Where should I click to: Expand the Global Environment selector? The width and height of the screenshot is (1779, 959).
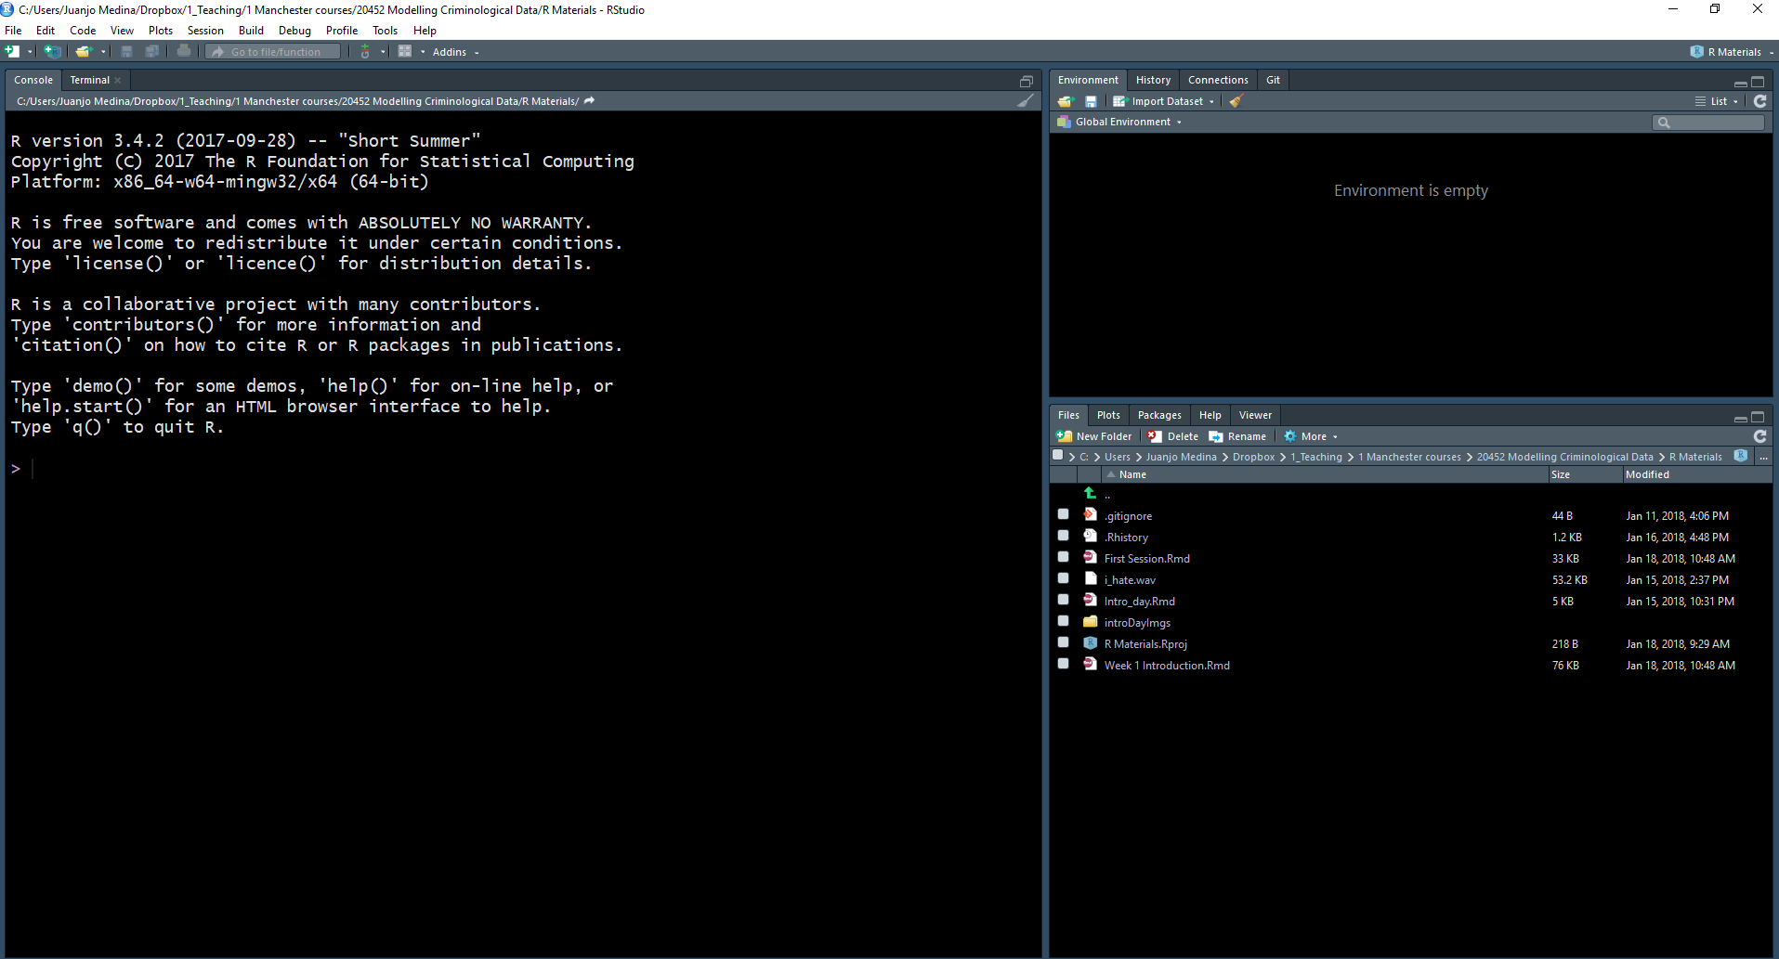click(x=1123, y=122)
